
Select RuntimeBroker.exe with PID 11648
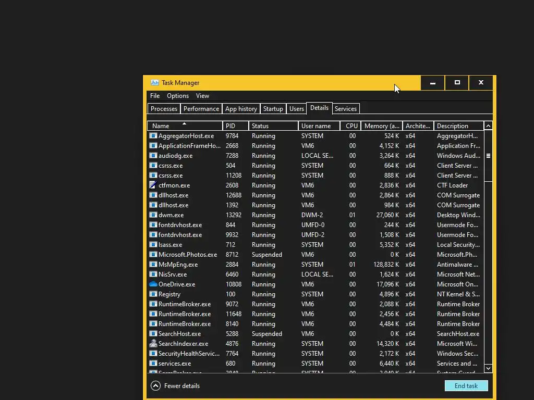[x=315, y=314]
